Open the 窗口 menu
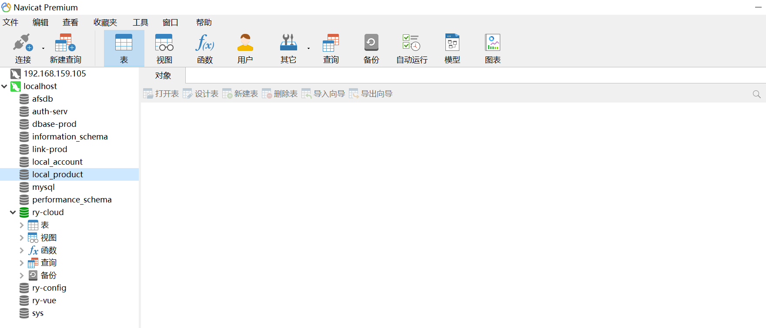 click(x=171, y=23)
